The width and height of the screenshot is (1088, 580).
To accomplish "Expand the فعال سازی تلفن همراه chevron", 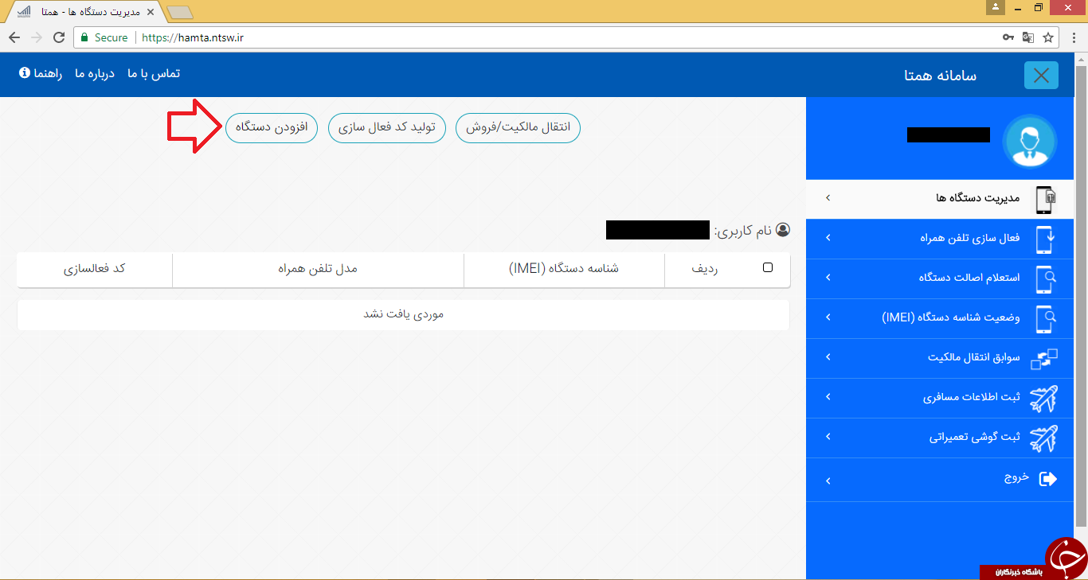I will click(x=828, y=237).
